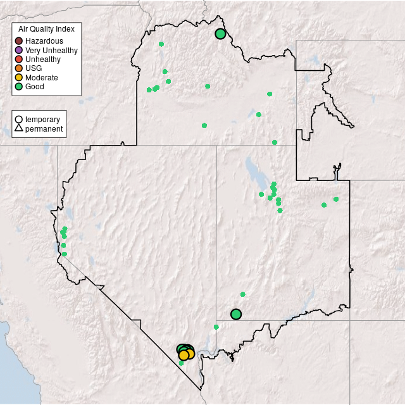Viewport: 405px width, 405px height.
Task: Select the northernmost small green dot
Action: 161,44
